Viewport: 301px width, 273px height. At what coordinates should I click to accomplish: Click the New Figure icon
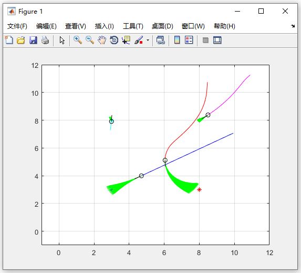[x=9, y=40]
